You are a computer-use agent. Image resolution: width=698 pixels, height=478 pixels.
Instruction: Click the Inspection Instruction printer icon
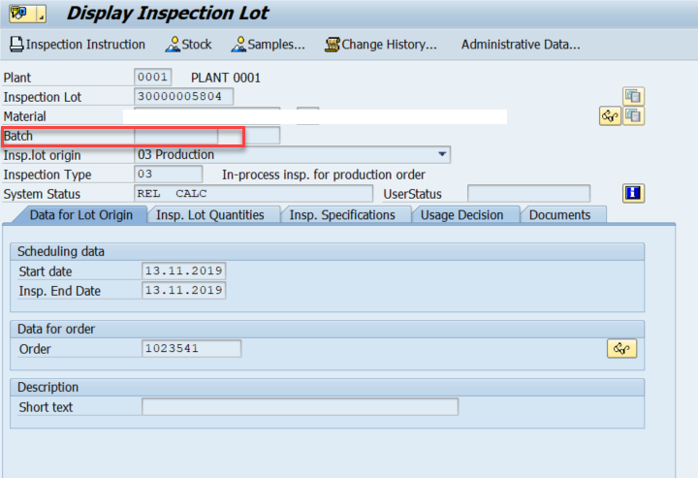point(16,44)
